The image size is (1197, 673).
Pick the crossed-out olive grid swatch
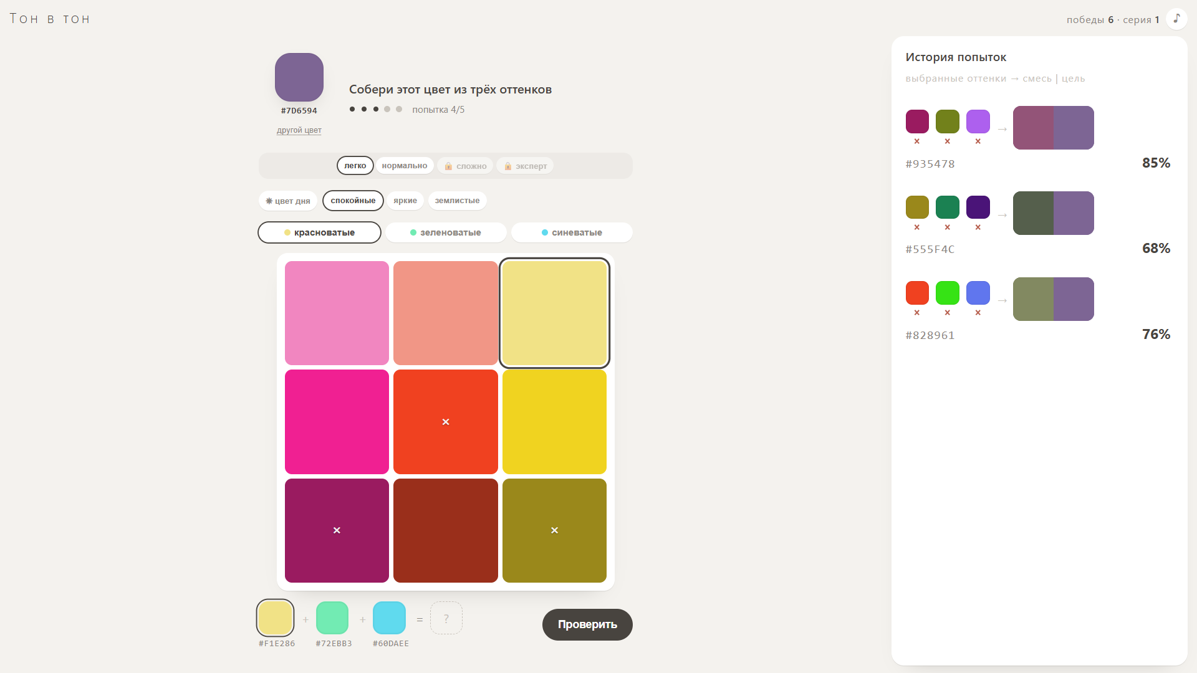point(554,530)
